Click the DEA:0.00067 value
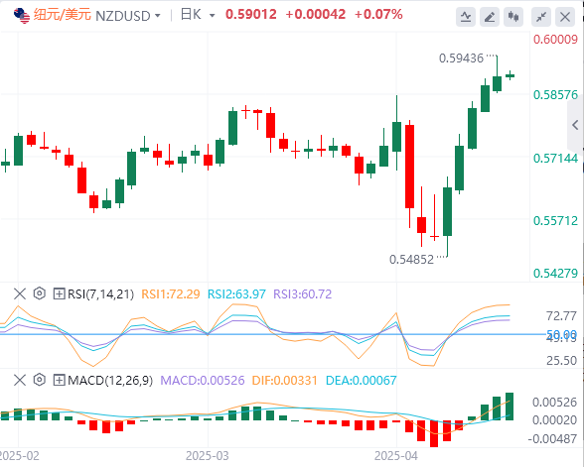 [361, 381]
